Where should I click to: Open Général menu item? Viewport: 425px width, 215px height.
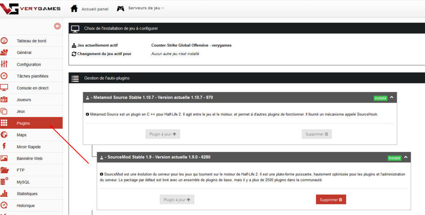coord(31,53)
